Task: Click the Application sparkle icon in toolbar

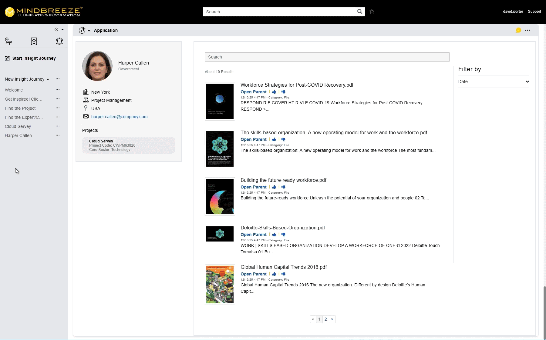Action: (x=82, y=30)
